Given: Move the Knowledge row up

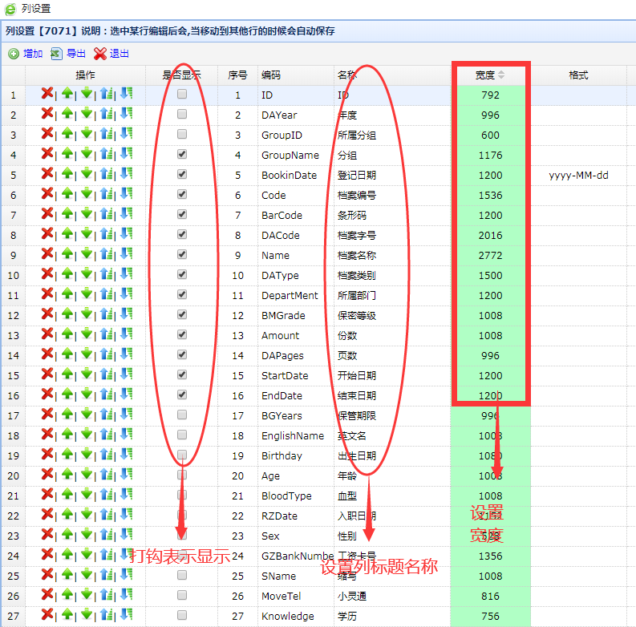Looking at the screenshot, I should click(67, 616).
